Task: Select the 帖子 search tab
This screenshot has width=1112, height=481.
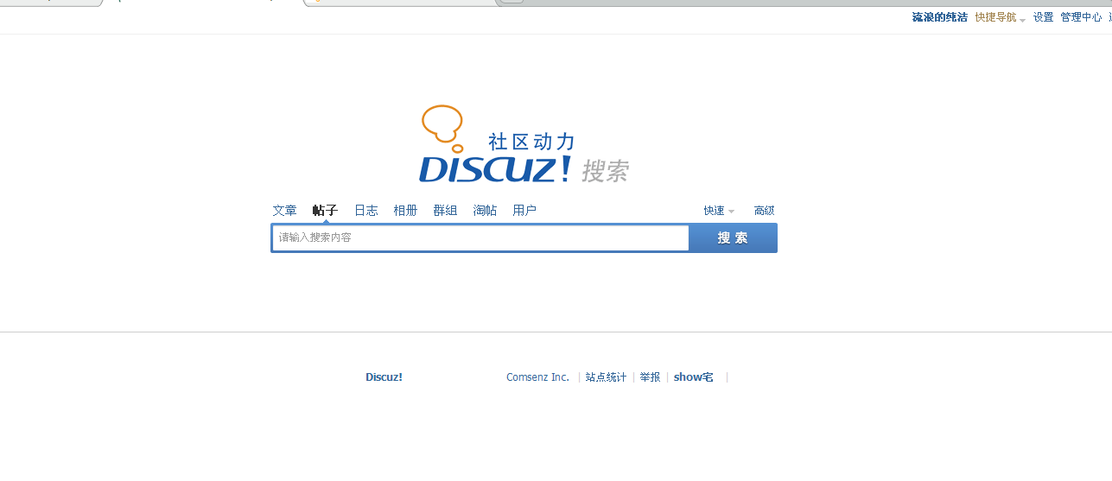Action: [x=325, y=211]
